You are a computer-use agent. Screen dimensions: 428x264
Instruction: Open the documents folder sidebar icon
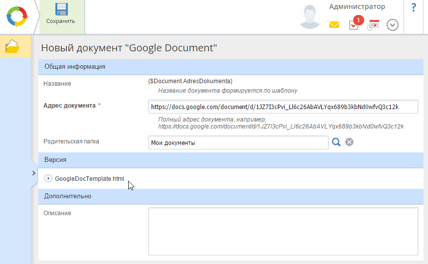click(x=12, y=47)
